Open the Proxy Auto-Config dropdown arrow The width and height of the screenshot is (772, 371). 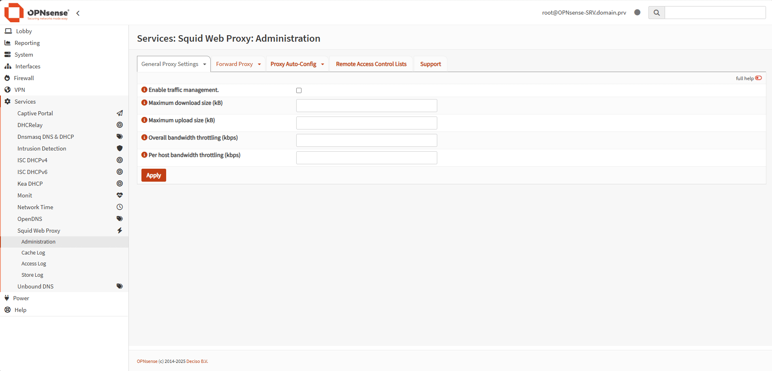(x=323, y=64)
